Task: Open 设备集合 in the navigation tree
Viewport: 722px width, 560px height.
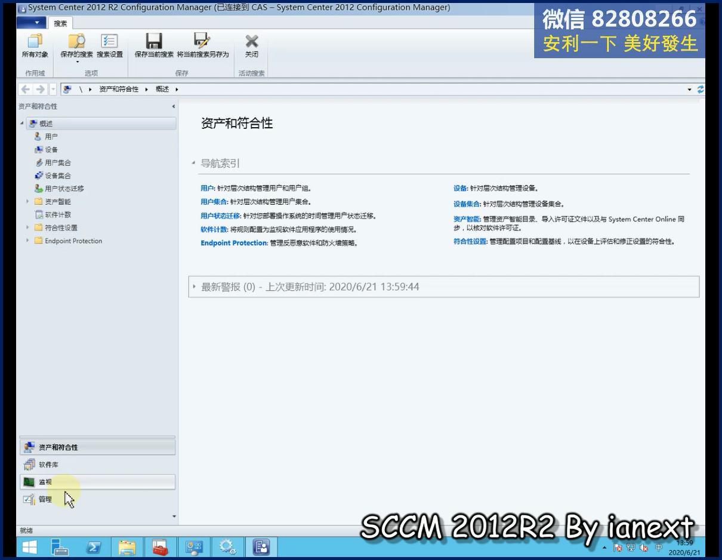Action: [x=58, y=176]
